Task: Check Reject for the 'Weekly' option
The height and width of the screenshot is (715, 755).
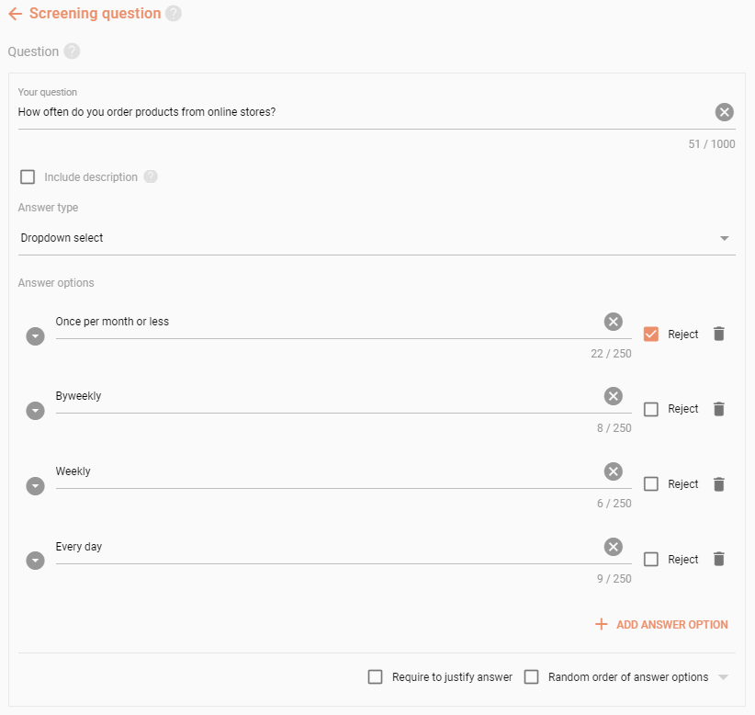Action: (x=650, y=483)
